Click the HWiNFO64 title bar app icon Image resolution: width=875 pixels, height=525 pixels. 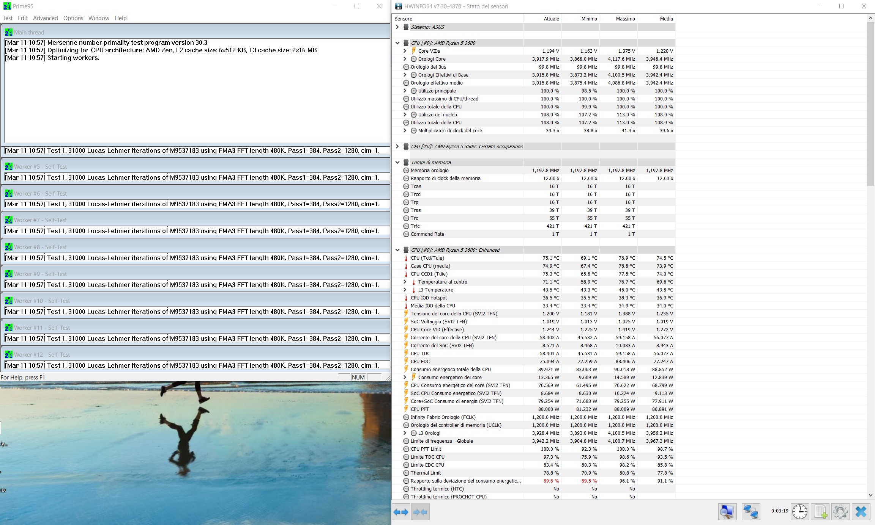click(x=399, y=6)
